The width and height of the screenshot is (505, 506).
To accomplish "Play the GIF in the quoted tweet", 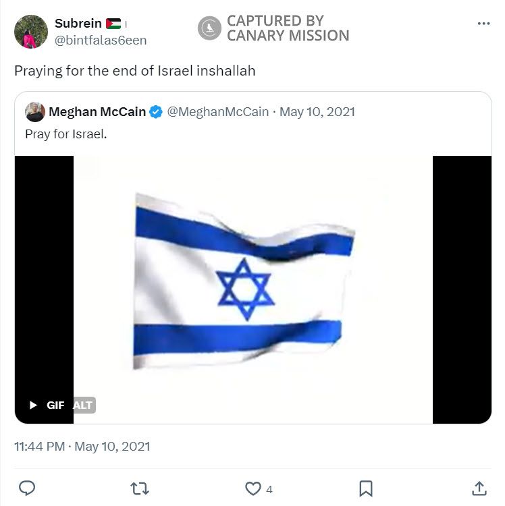I will (x=33, y=405).
